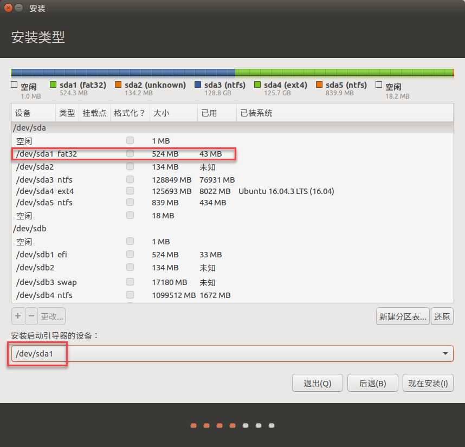This screenshot has height=447, width=465.
Task: Click the orange sda2 (unknown) legend icon
Action: coord(118,84)
